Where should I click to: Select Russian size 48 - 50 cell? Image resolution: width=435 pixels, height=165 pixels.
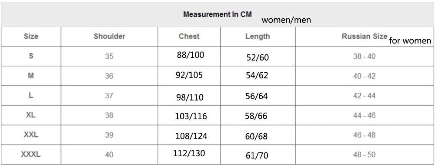point(364,155)
